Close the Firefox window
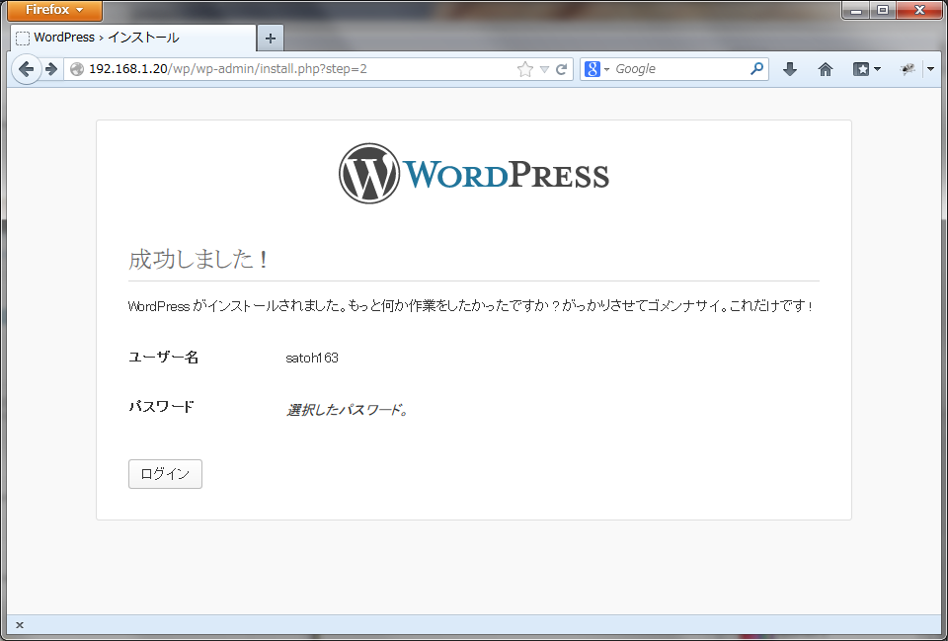Screen dimensions: 948x641 click(x=919, y=10)
